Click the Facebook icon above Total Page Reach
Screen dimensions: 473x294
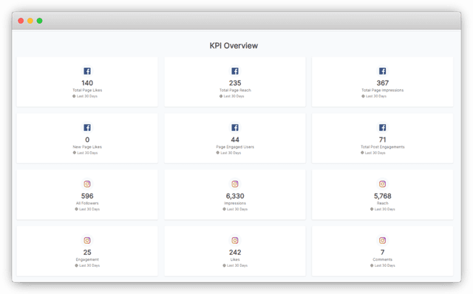[235, 71]
